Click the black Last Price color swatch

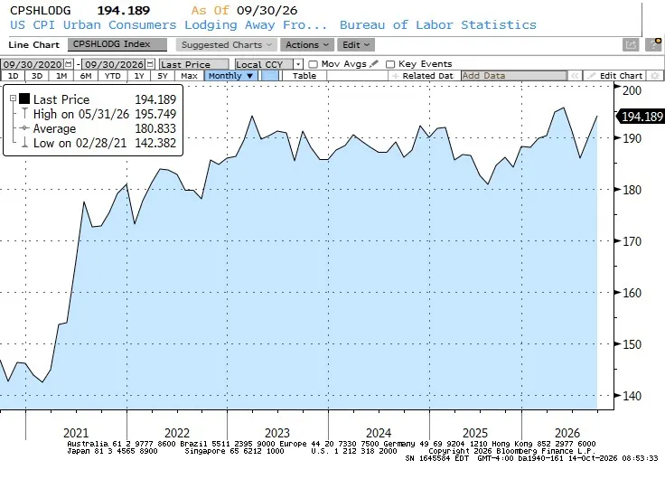24,99
